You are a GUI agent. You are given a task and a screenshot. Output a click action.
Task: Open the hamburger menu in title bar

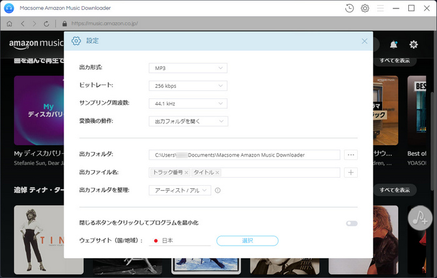click(380, 8)
